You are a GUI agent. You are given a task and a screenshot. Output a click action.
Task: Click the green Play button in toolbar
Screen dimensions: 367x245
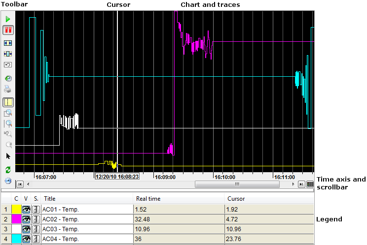coord(8,19)
